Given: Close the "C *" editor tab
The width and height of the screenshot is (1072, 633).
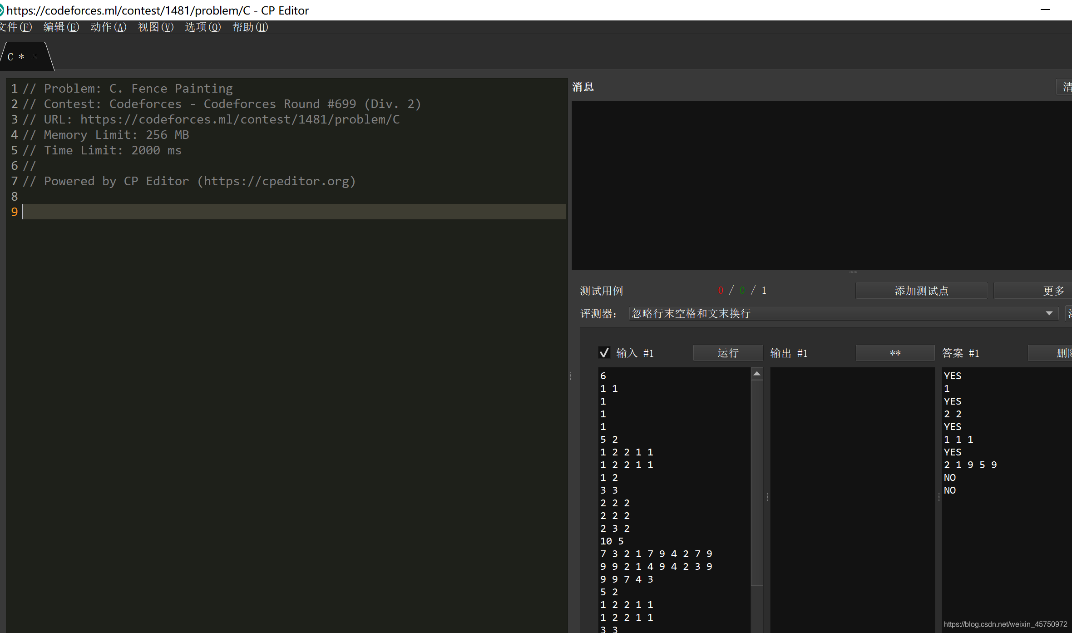Looking at the screenshot, I should 35,57.
